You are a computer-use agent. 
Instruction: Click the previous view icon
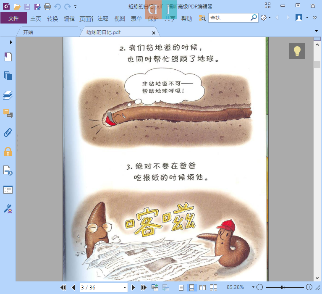click(155, 287)
